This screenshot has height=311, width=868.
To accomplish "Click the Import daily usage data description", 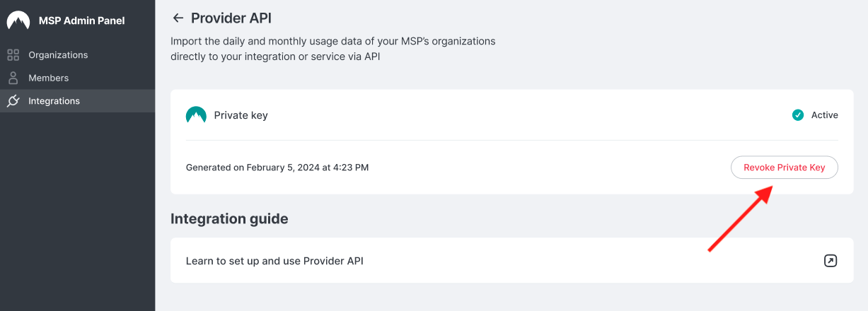I will [x=333, y=49].
